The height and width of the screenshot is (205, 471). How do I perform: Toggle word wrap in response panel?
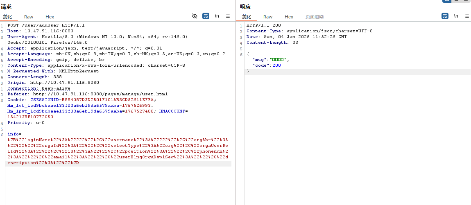445,16
